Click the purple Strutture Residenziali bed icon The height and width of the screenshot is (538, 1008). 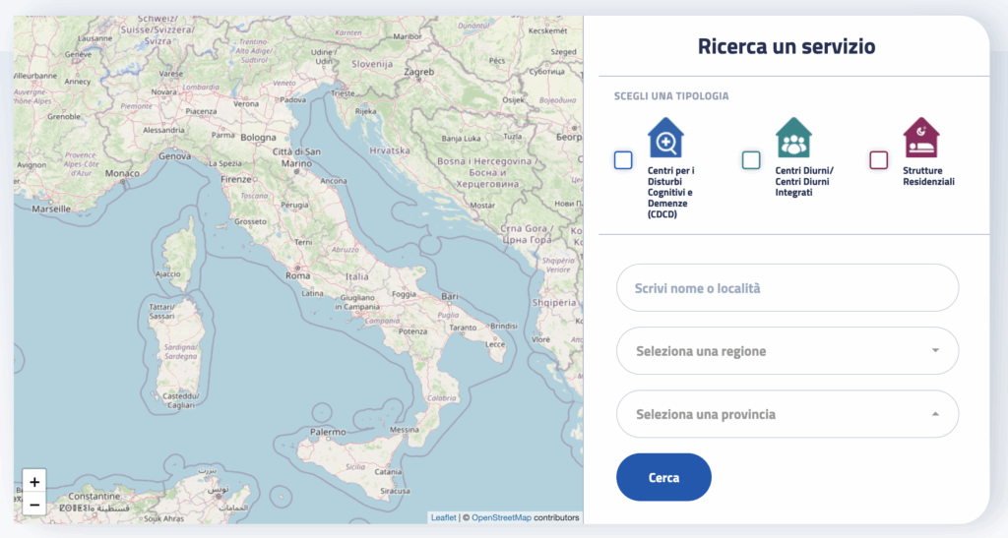click(x=921, y=138)
